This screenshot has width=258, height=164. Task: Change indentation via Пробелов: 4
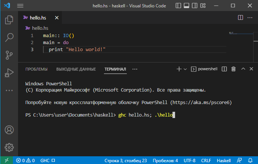click(165, 161)
